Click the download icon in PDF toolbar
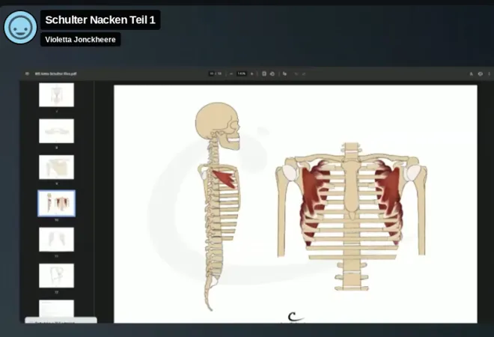The image size is (494, 337). 471,74
